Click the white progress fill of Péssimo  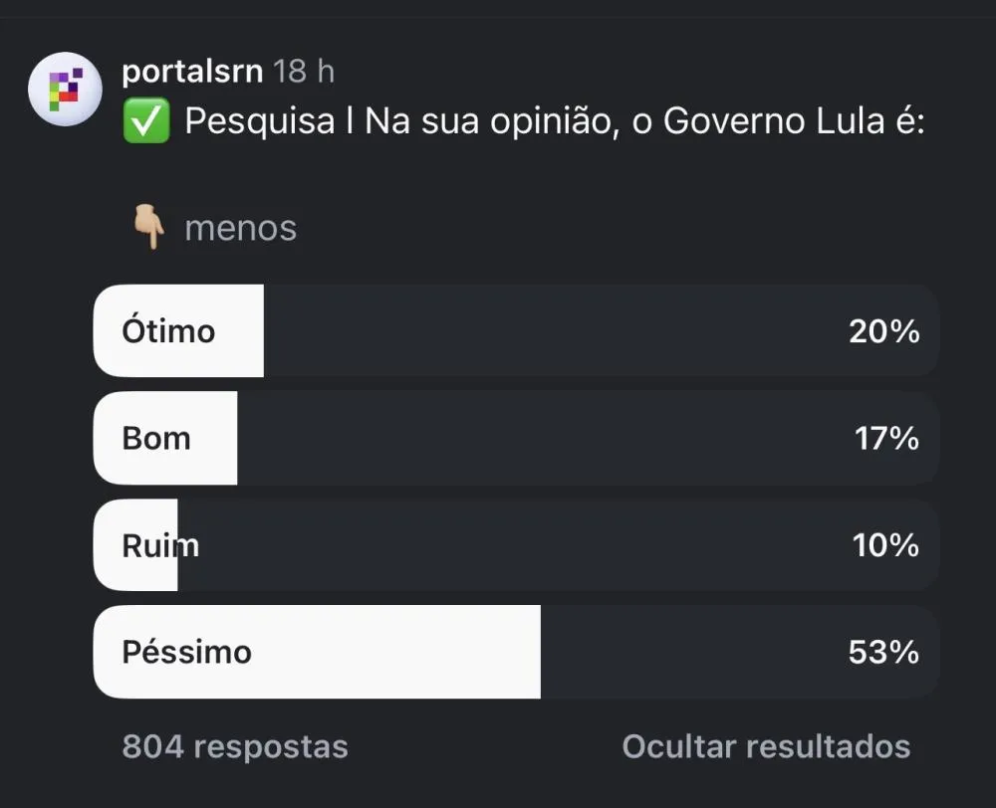[317, 652]
